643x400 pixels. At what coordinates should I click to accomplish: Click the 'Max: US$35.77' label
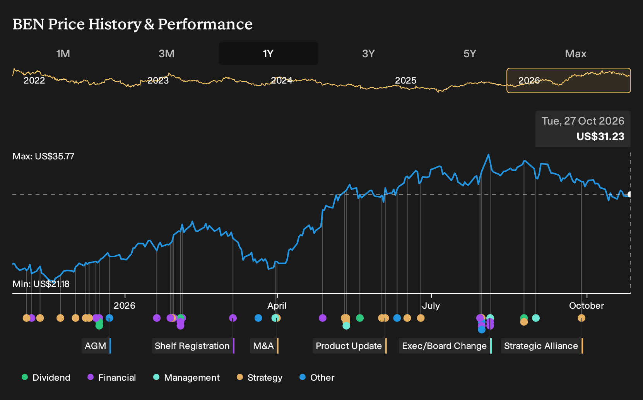pos(44,156)
